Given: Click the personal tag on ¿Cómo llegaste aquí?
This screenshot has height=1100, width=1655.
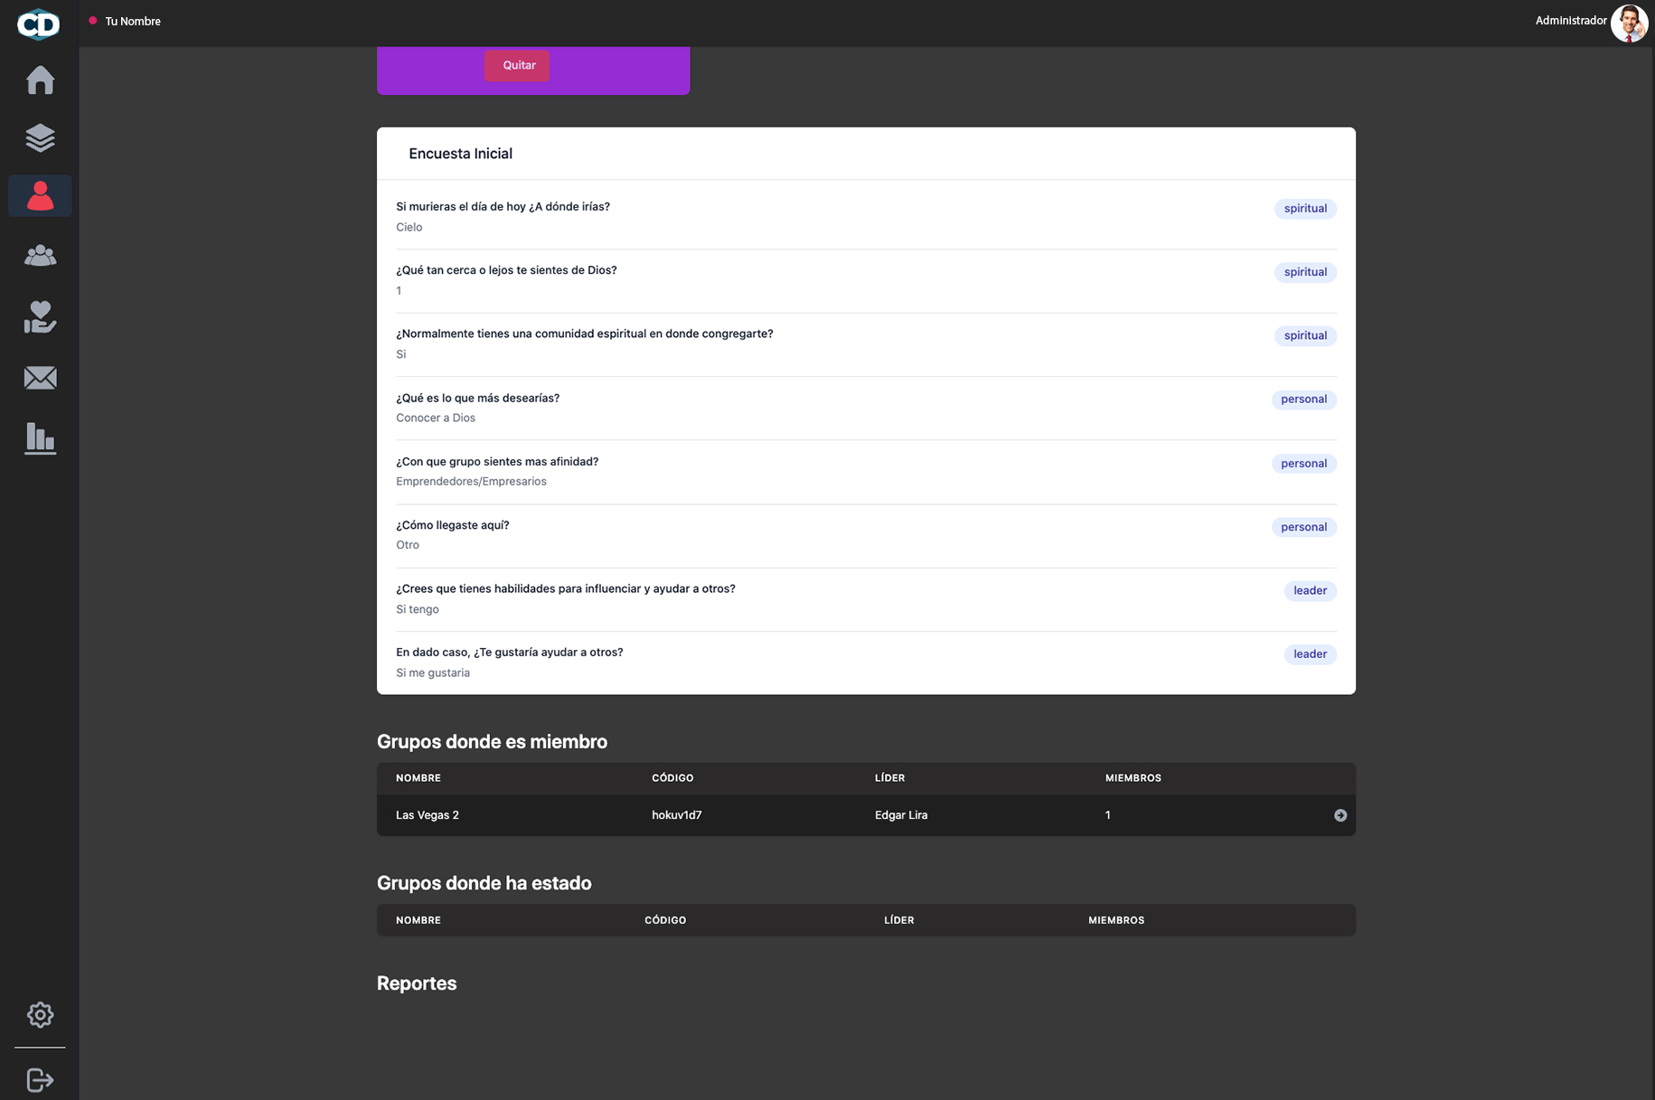Looking at the screenshot, I should [1302, 527].
